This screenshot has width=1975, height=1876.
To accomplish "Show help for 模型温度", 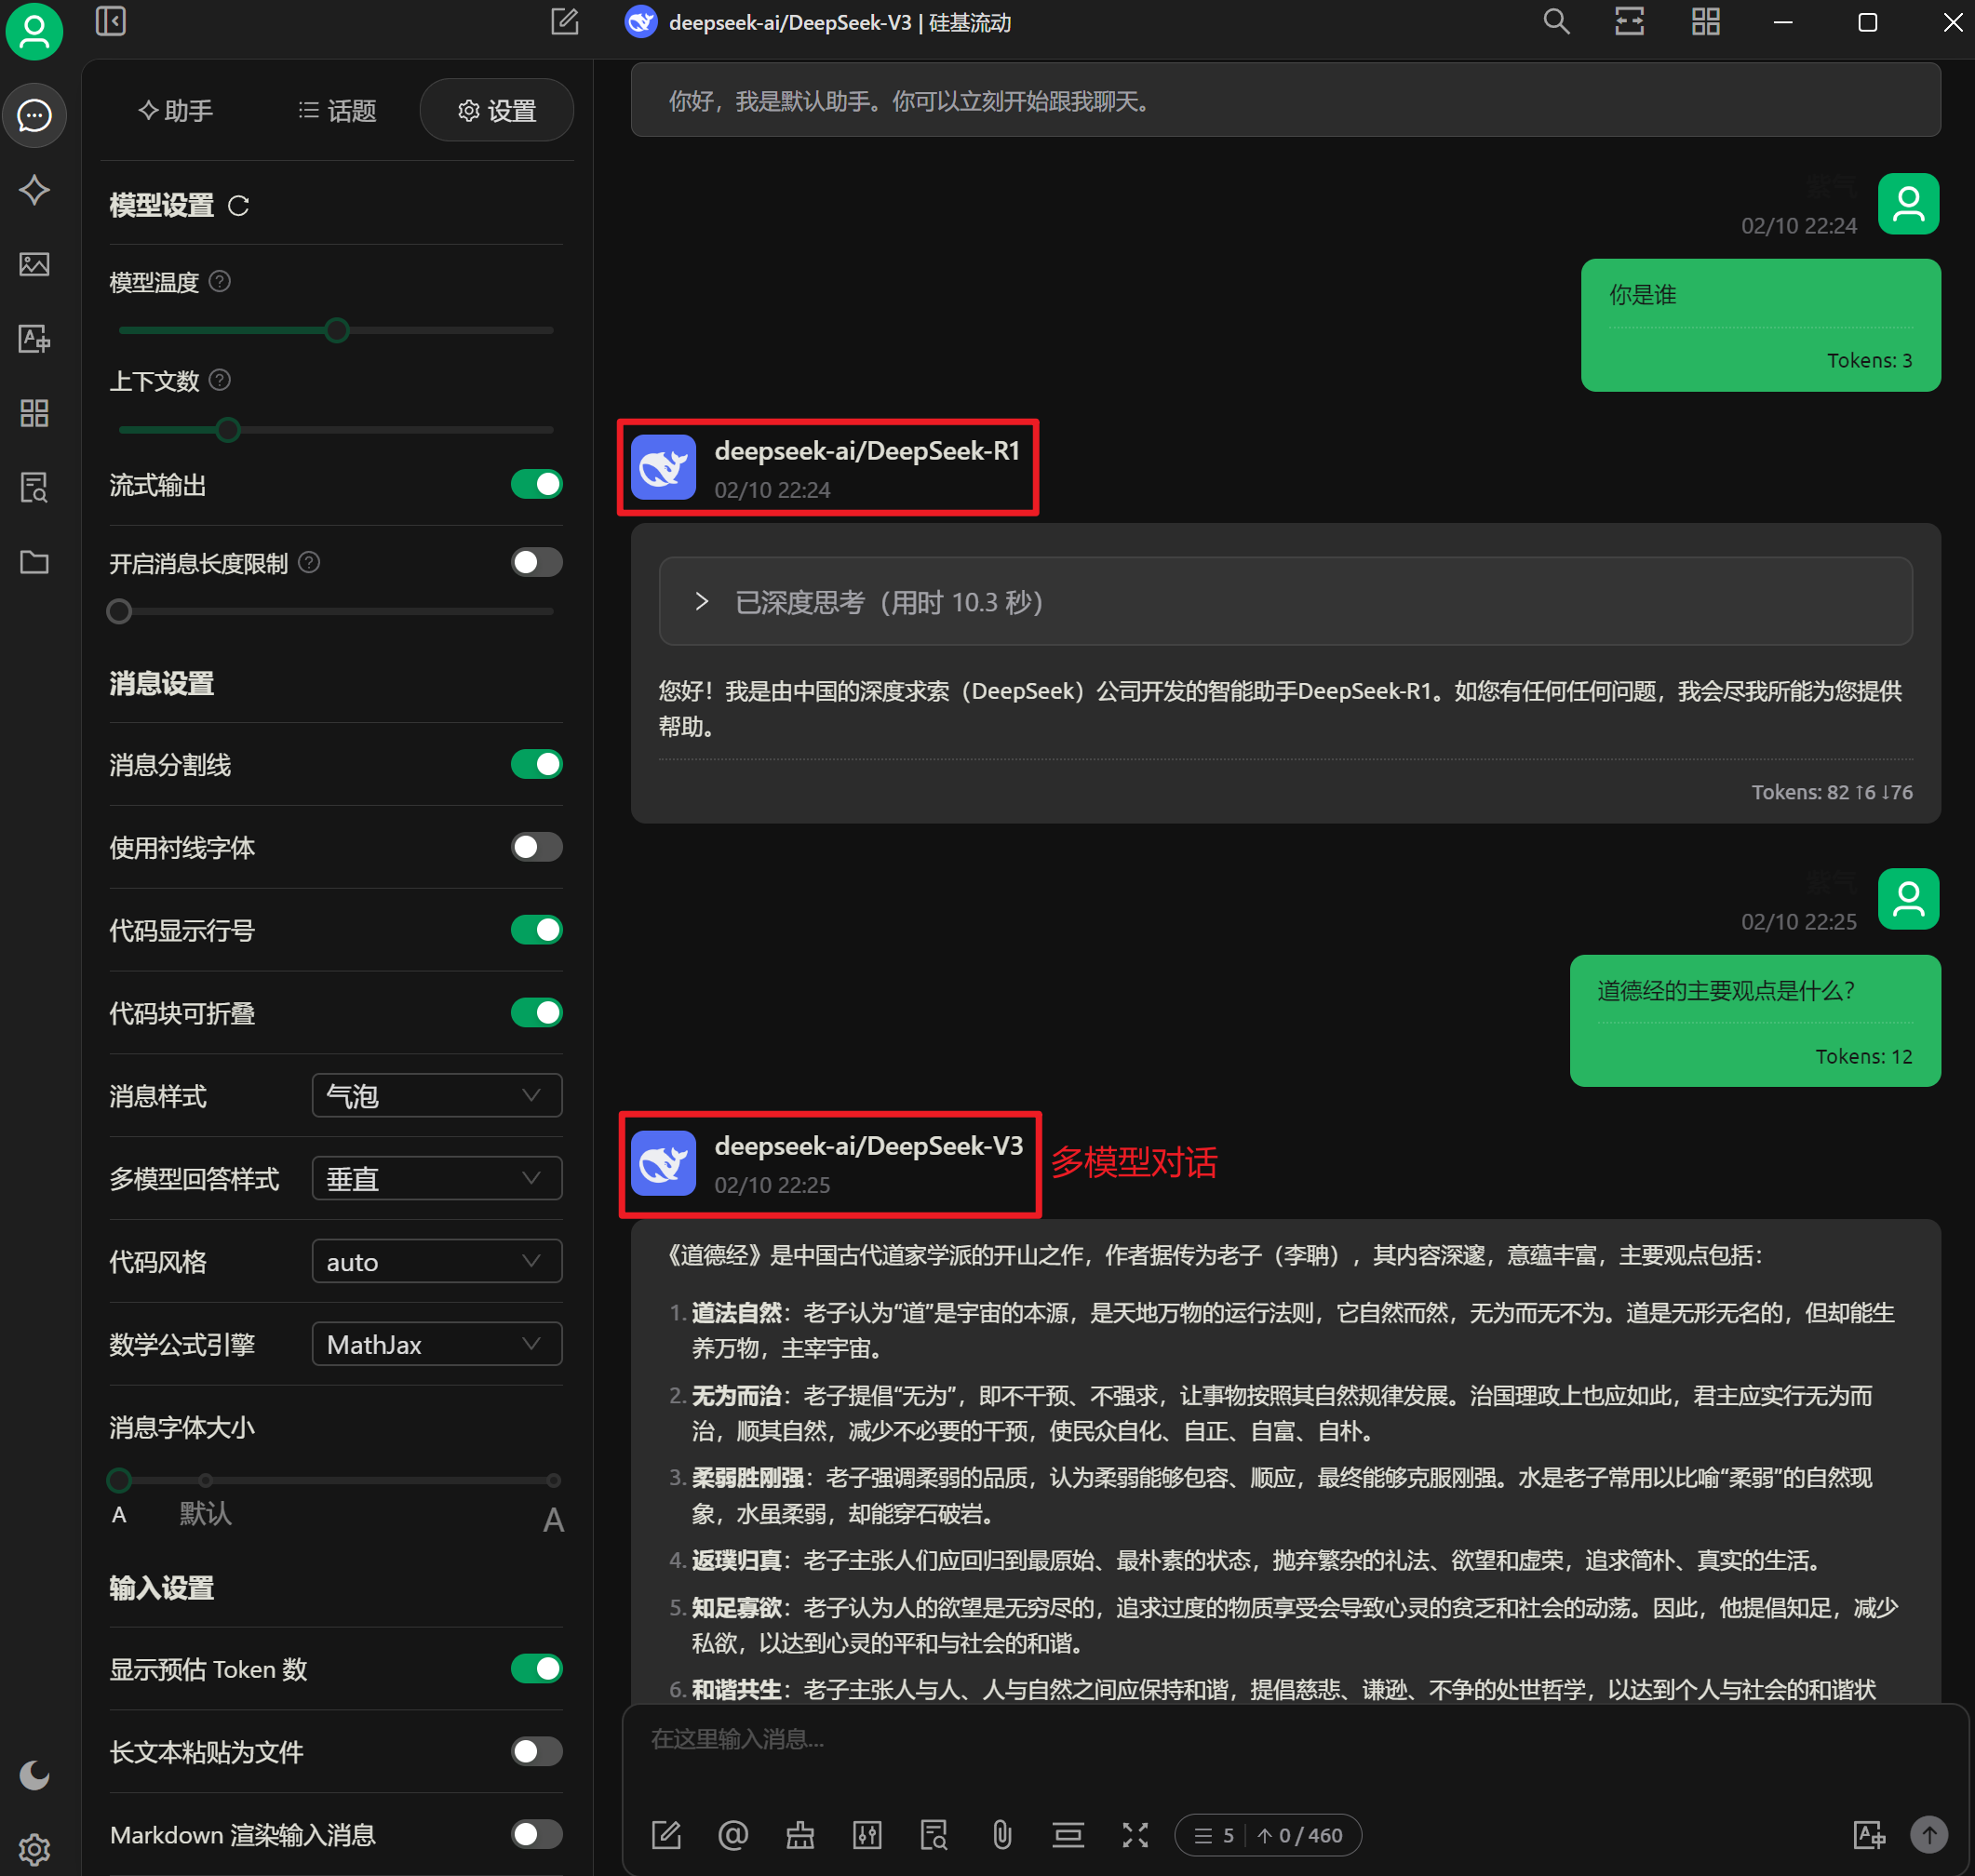I will (x=220, y=282).
